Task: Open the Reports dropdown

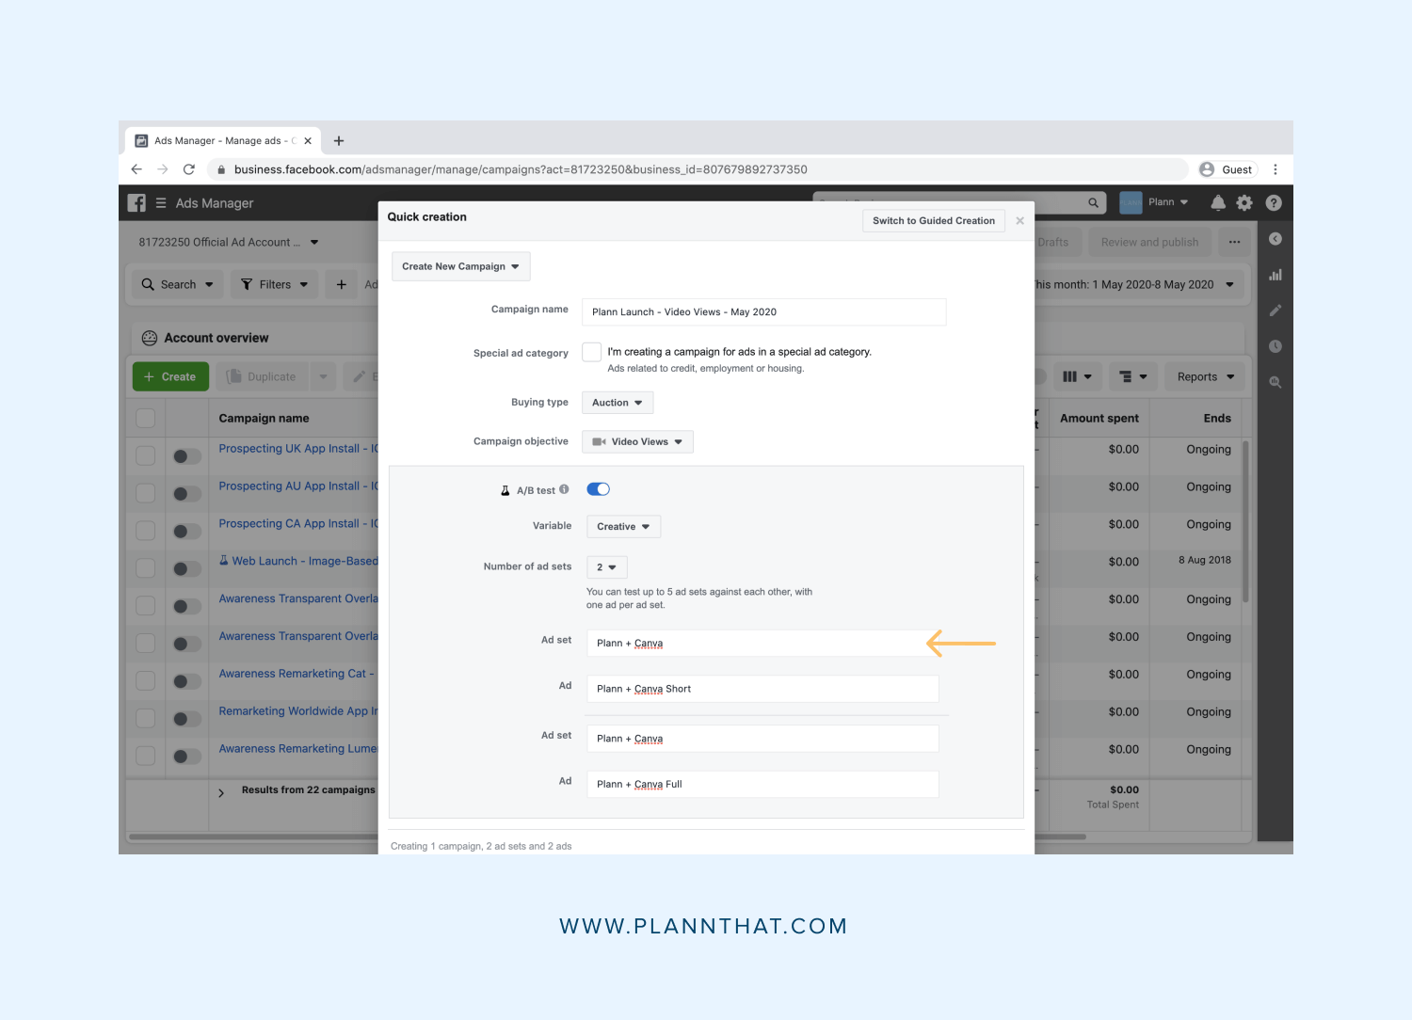Action: (1206, 376)
